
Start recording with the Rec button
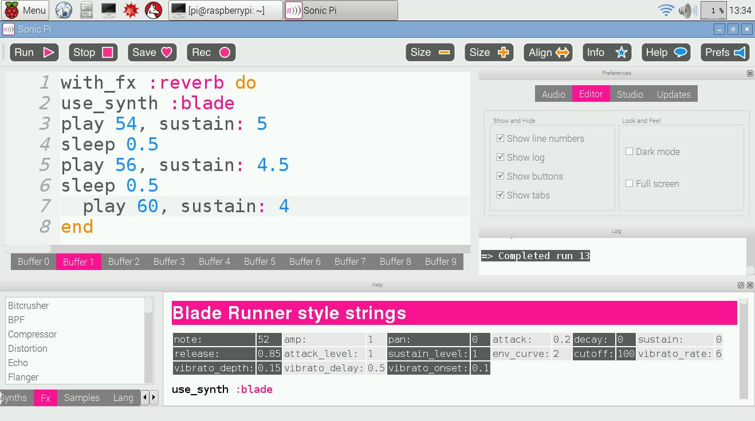(x=211, y=53)
